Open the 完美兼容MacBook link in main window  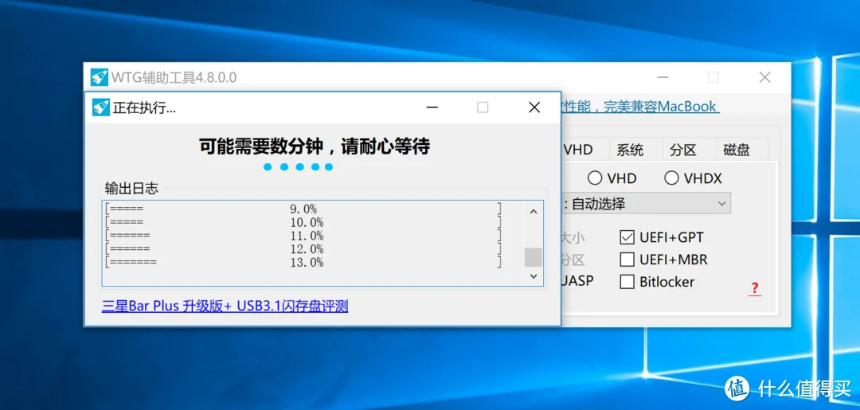[639, 106]
